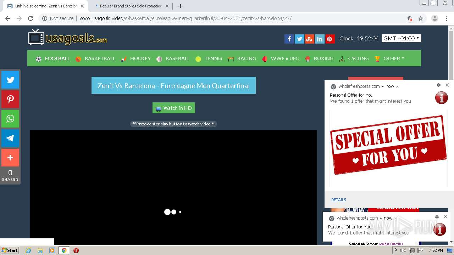Click the extension shield icon in address bar
This screenshot has width=454, height=255.
coord(410,18)
